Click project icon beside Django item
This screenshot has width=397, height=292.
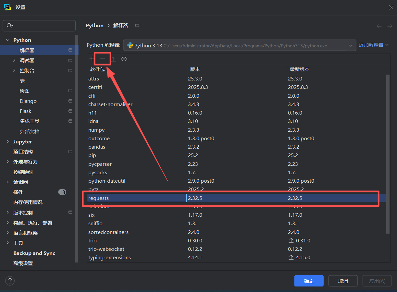(70, 101)
